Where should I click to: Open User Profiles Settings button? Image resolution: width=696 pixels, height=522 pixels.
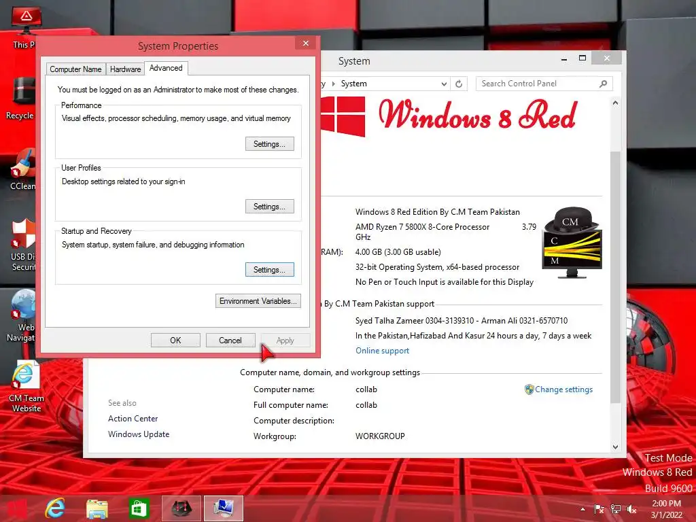269,207
